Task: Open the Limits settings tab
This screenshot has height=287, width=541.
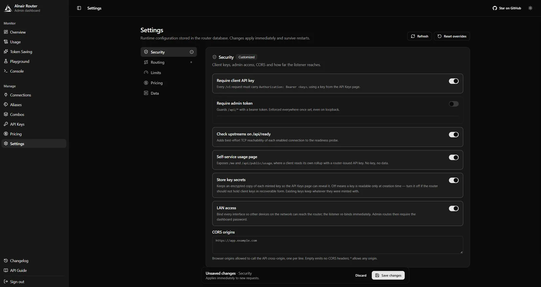Action: (169, 73)
